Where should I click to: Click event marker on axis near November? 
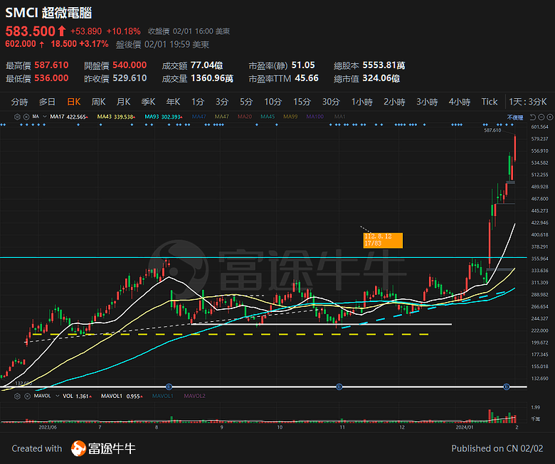click(339, 387)
